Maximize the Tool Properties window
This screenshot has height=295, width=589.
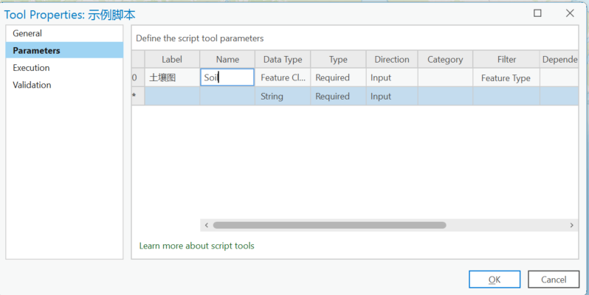(537, 13)
